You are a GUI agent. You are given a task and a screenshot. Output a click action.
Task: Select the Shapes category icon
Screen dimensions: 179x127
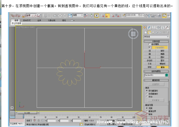pos(149,32)
